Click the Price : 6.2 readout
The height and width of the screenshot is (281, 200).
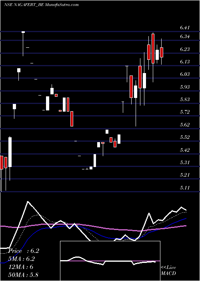coord(24,251)
